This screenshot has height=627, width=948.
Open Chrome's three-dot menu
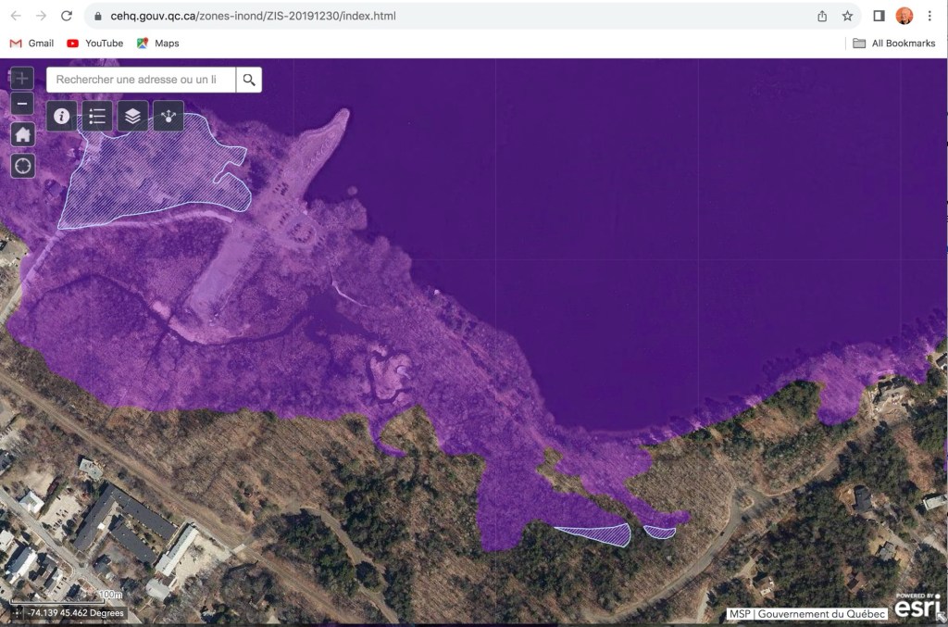tap(929, 16)
